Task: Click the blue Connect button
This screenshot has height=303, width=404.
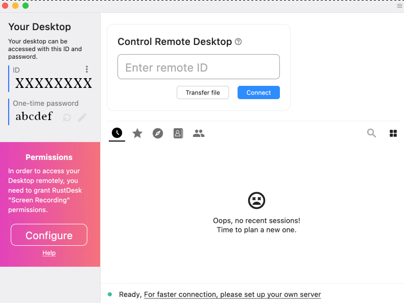Action: click(258, 92)
